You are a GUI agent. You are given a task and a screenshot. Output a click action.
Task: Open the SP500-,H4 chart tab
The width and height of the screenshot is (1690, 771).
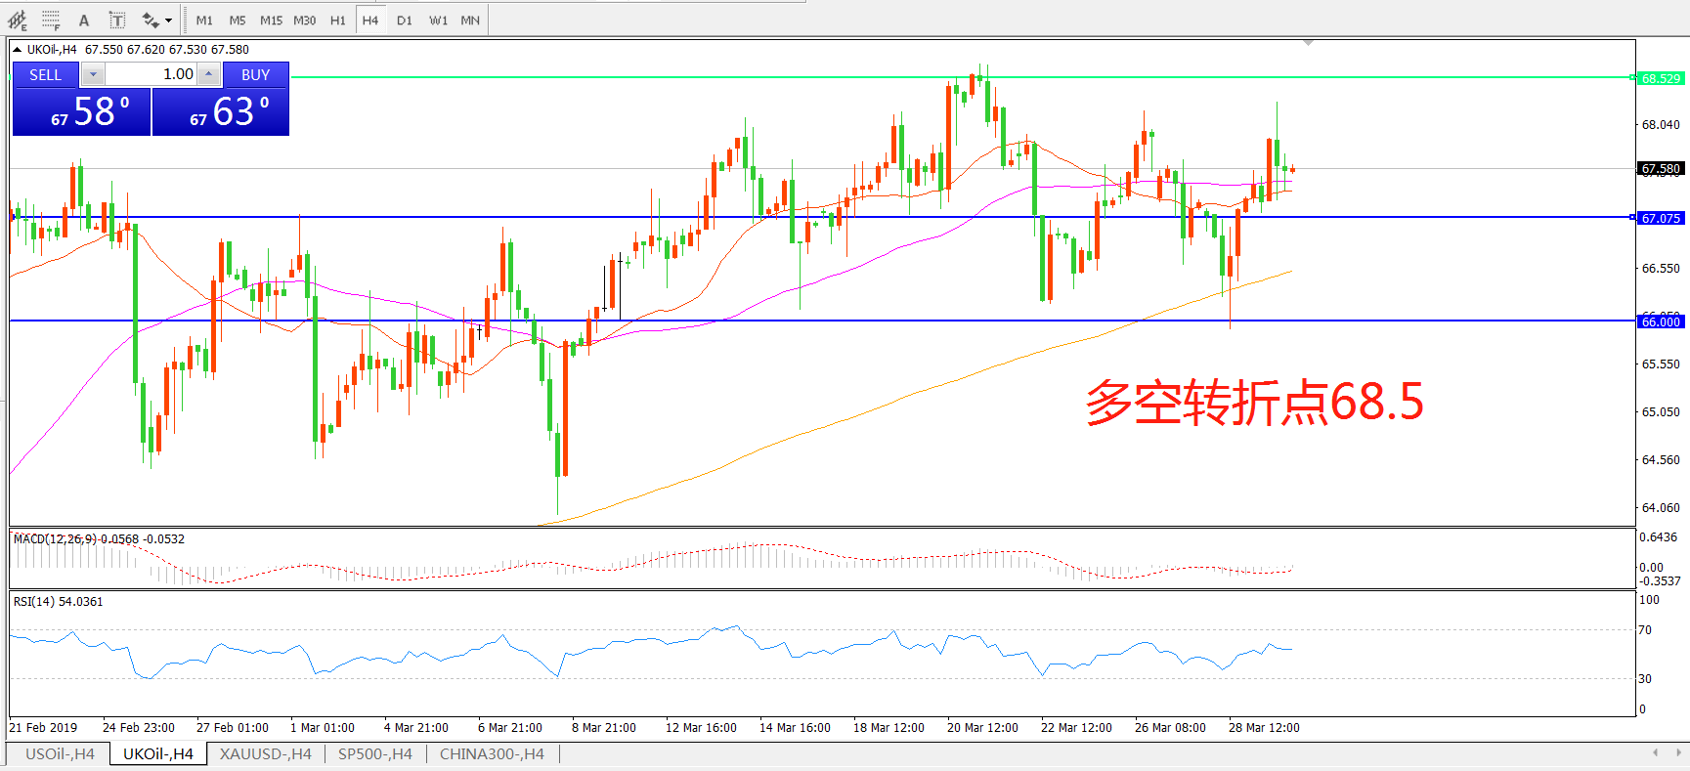tap(374, 753)
